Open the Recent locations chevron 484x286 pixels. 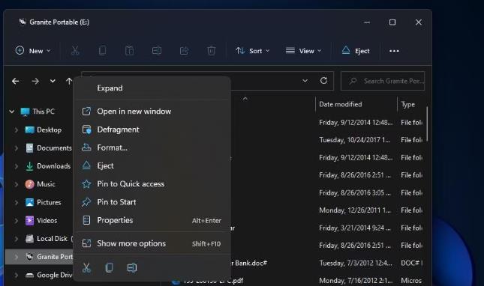coord(53,81)
